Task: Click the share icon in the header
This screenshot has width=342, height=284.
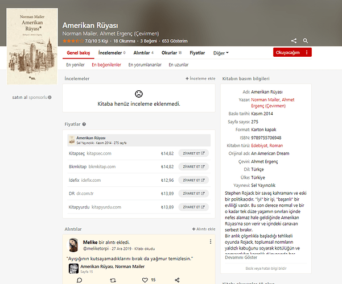Action: 294,41
